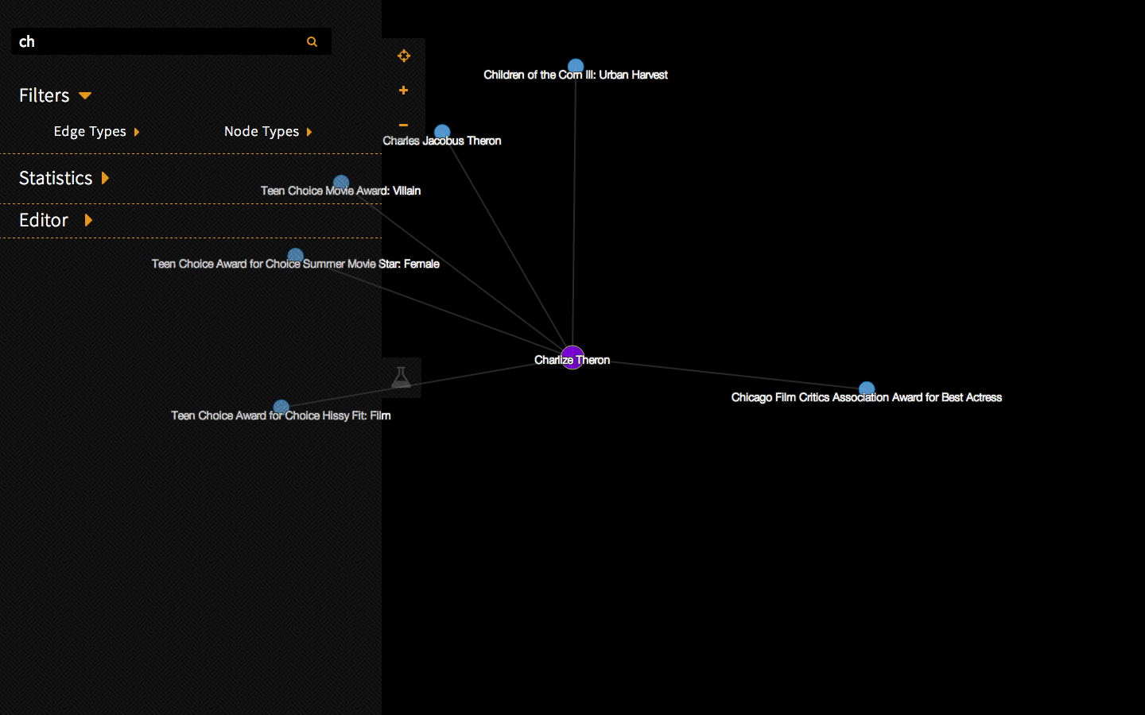
Task: Select the blue node color swatch circle
Action: tap(295, 255)
